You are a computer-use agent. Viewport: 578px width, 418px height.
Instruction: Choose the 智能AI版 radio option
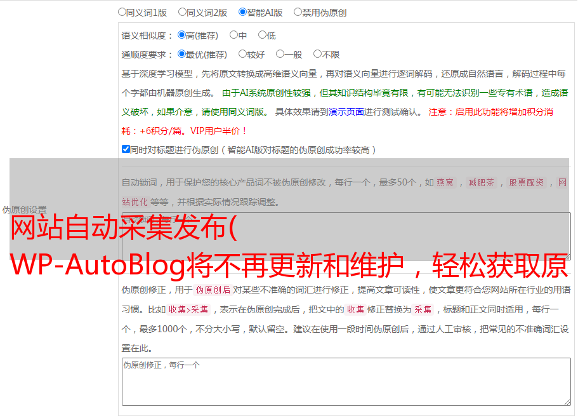(242, 12)
